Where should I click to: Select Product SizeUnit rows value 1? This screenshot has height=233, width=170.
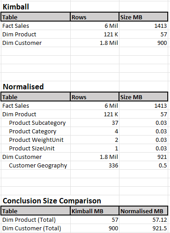95,148
